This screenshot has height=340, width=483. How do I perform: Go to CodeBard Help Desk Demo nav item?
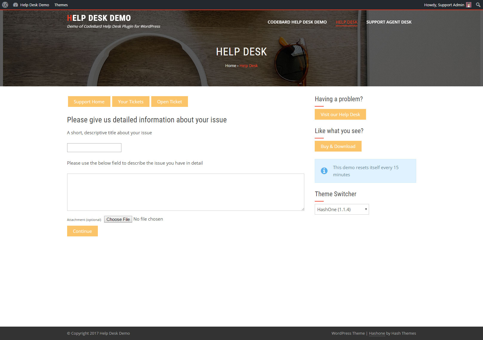pyautogui.click(x=297, y=22)
